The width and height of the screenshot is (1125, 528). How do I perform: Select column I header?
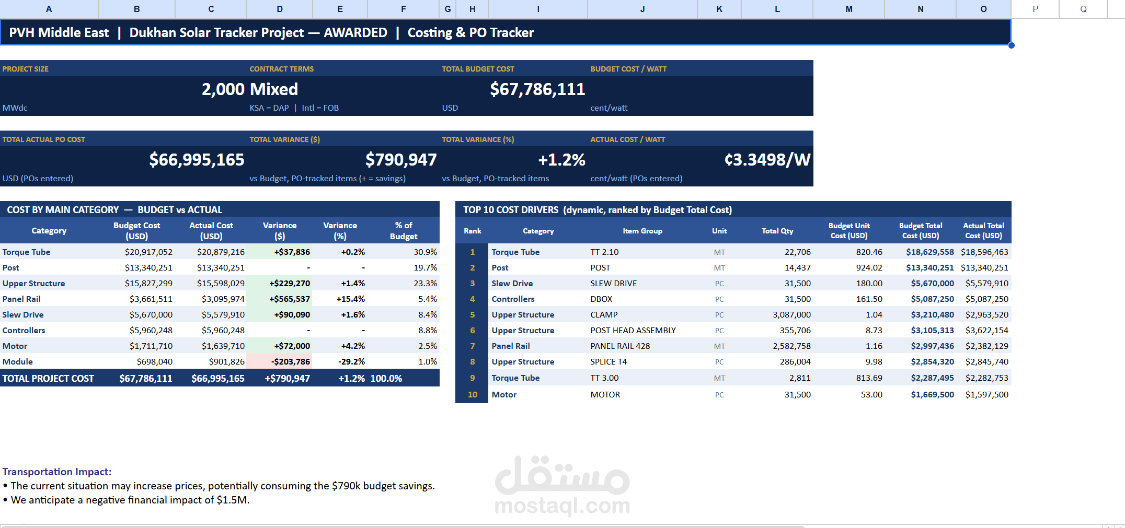tap(538, 9)
